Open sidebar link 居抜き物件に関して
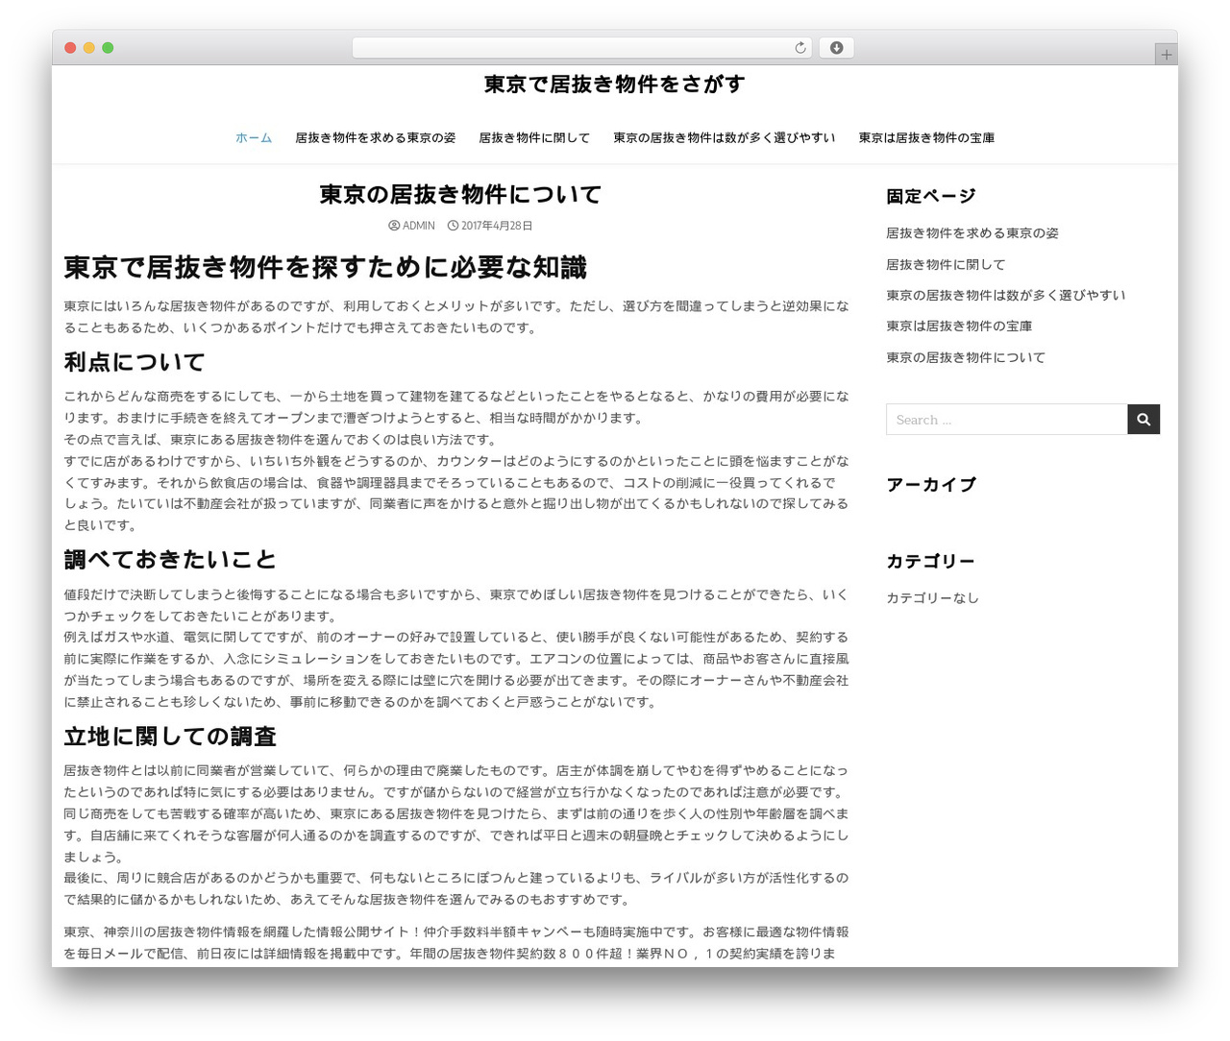Screen dimensions: 1230x1041 click(x=946, y=264)
